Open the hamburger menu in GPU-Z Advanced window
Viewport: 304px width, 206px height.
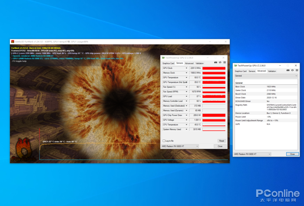(297, 71)
